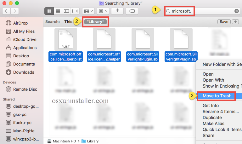Open the gear Action menu
The width and height of the screenshot is (242, 144).
tap(103, 11)
